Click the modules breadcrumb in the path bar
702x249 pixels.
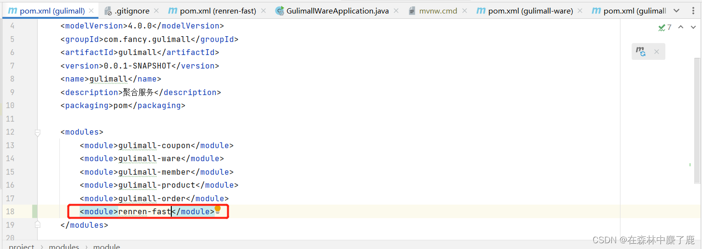(64, 247)
